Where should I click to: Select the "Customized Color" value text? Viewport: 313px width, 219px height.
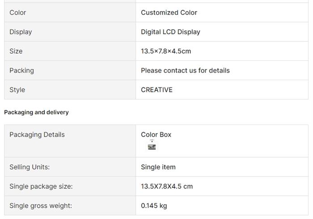(x=169, y=13)
